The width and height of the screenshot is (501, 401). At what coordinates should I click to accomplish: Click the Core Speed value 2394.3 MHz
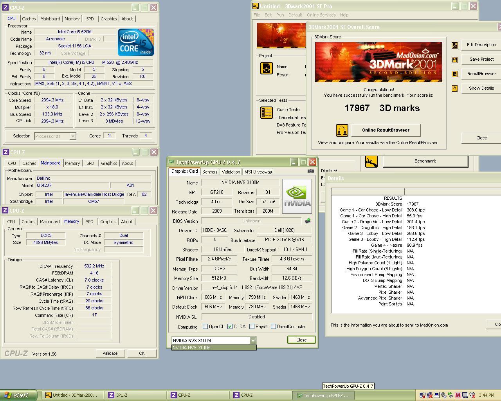[52, 100]
